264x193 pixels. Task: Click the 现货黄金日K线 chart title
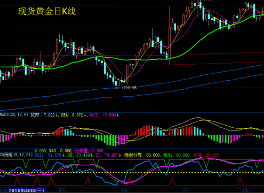click(x=47, y=11)
